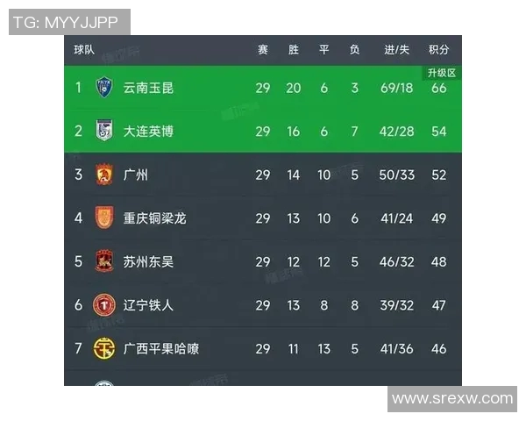Click the 胜 wins column header
Screen dimensions: 526x421
pos(294,50)
